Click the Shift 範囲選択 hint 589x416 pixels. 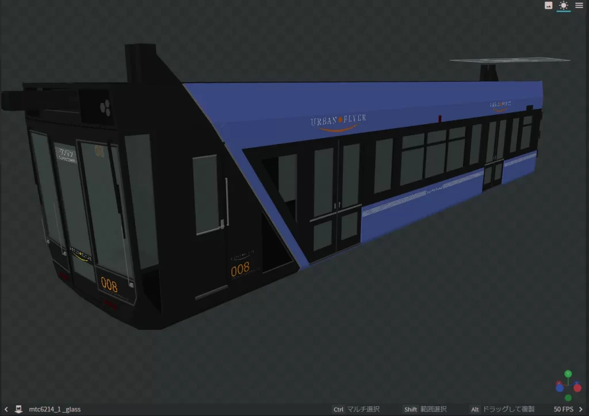[426, 409]
